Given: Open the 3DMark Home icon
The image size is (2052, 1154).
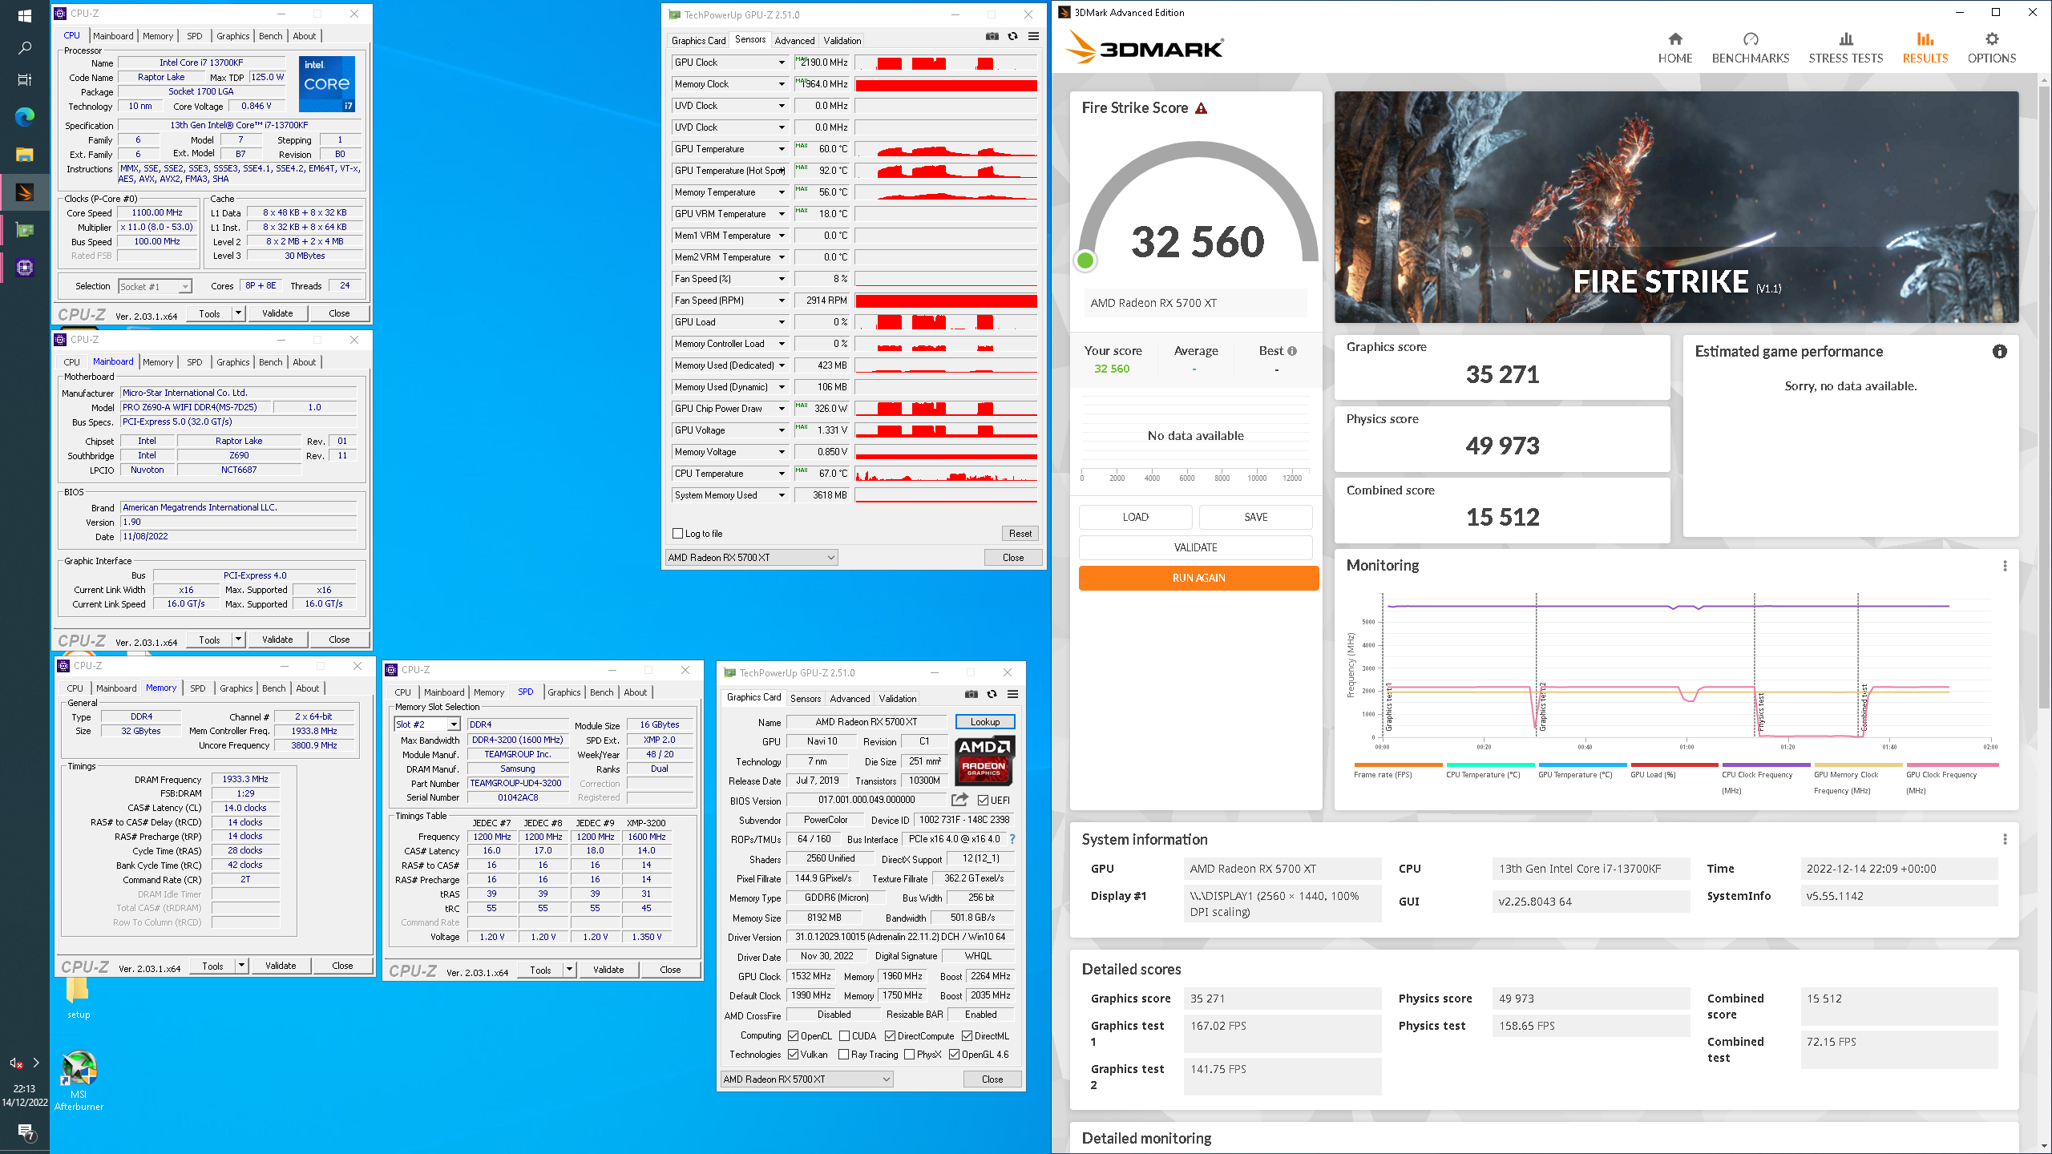Looking at the screenshot, I should [x=1675, y=39].
